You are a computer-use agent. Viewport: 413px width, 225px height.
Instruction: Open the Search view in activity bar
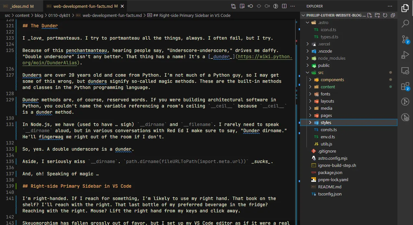pos(405,23)
